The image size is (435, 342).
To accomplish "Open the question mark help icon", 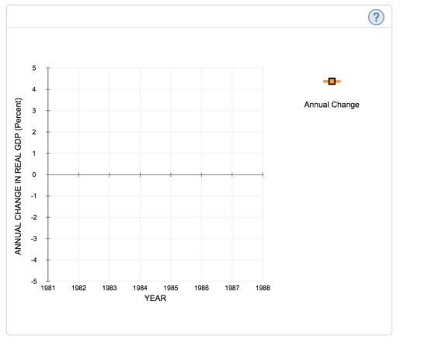I will click(376, 17).
